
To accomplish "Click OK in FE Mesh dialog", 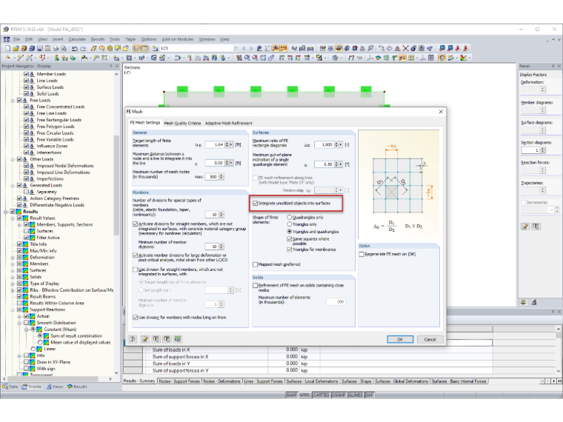I will point(400,340).
